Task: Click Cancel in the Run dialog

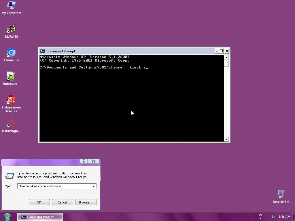Action: pos(63,202)
